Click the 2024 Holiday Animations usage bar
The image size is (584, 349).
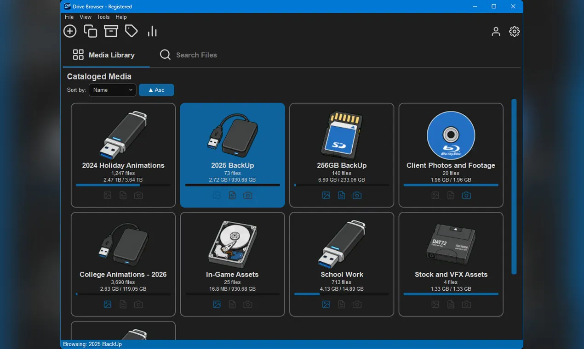click(123, 185)
